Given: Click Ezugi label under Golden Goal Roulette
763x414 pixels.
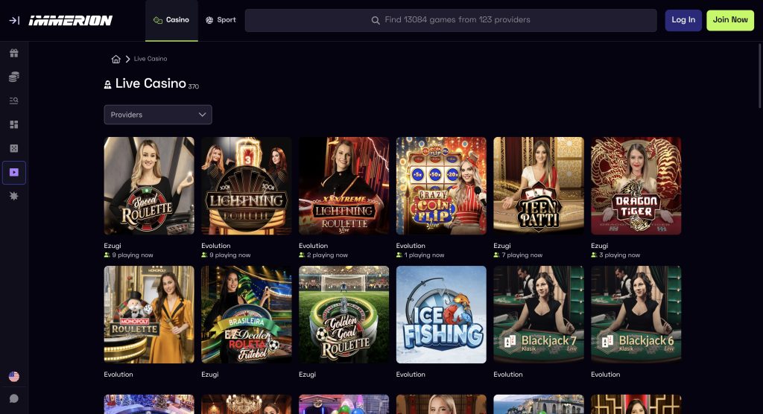Looking at the screenshot, I should point(307,374).
